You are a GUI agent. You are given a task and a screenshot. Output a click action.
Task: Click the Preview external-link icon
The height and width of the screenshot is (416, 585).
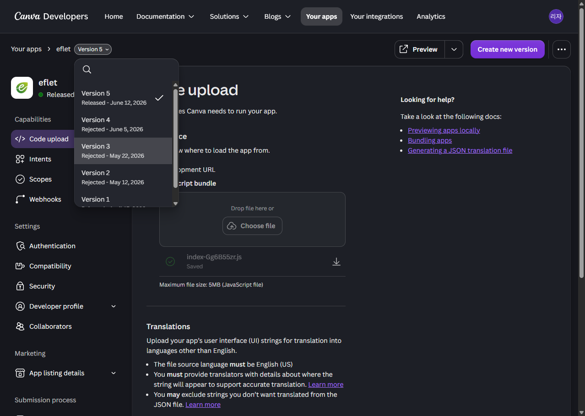404,49
